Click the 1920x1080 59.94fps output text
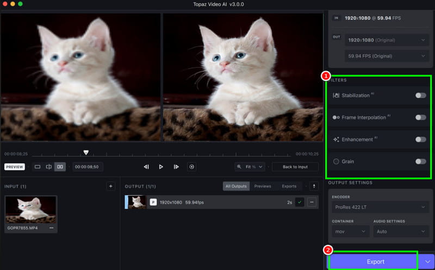 click(182, 202)
